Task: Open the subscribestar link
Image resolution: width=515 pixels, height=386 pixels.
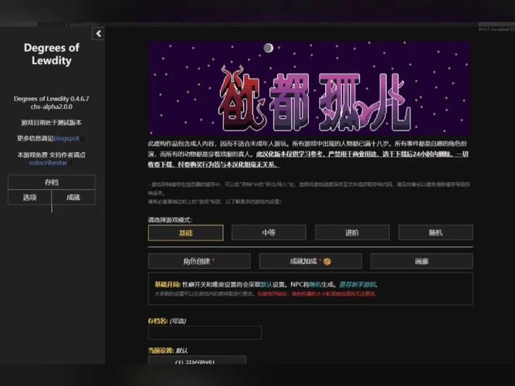Action: [x=48, y=163]
